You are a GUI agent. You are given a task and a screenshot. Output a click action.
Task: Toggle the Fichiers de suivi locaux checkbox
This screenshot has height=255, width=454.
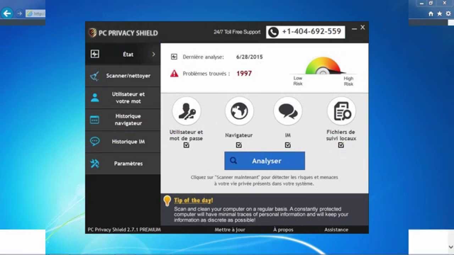point(341,145)
